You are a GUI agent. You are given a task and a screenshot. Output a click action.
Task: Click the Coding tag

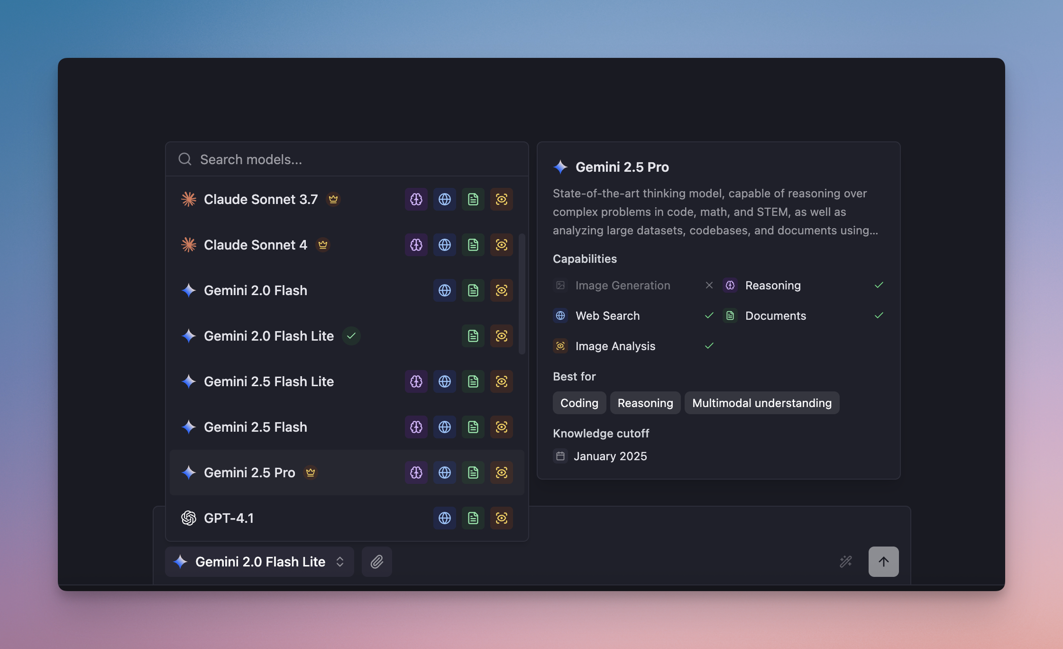pyautogui.click(x=579, y=403)
